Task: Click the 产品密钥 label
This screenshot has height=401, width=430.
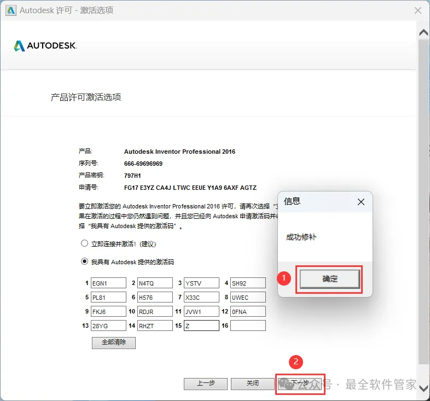Action: (x=91, y=175)
